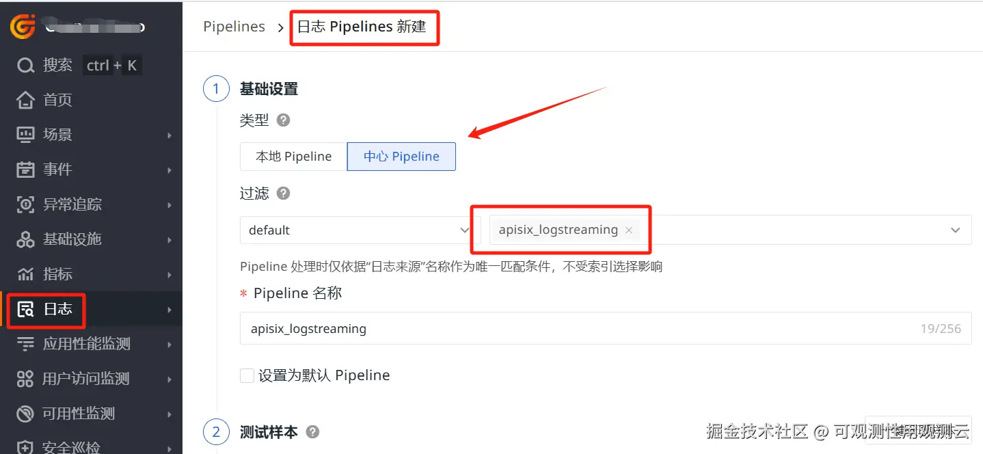This screenshot has width=983, height=454.
Task: Open the 事件 events calendar icon
Action: coord(25,170)
